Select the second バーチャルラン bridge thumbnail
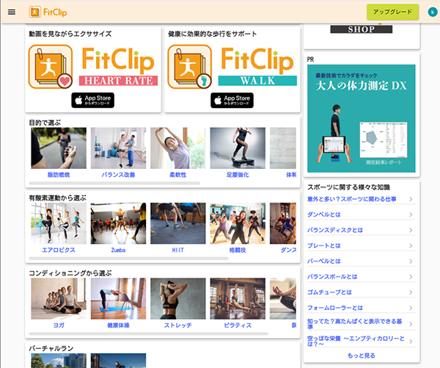 coord(118,361)
